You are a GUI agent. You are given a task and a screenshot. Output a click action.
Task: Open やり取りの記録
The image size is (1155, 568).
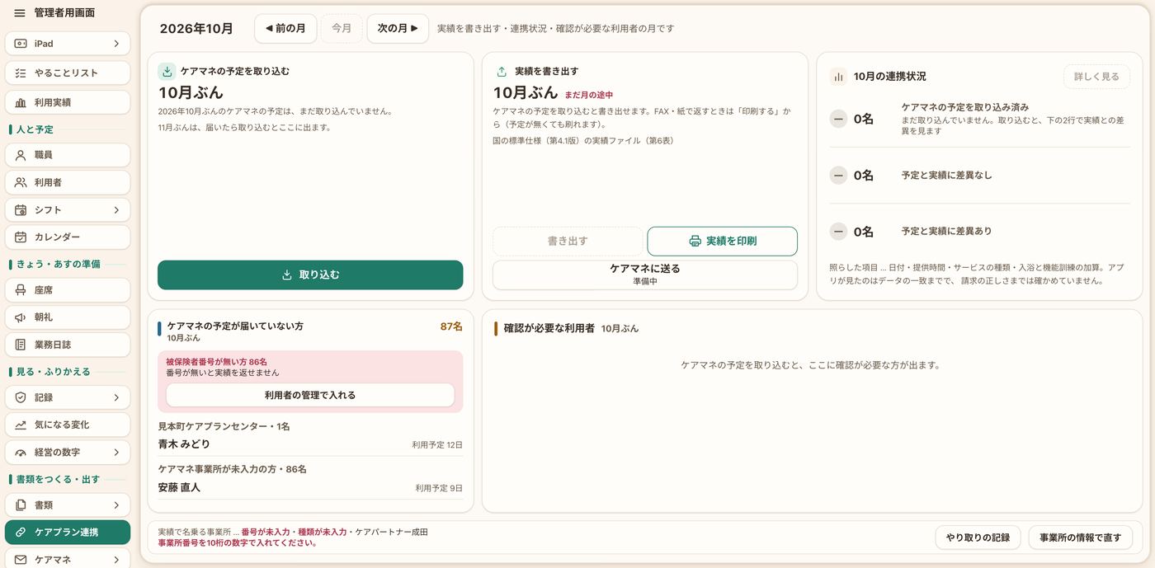pos(978,537)
